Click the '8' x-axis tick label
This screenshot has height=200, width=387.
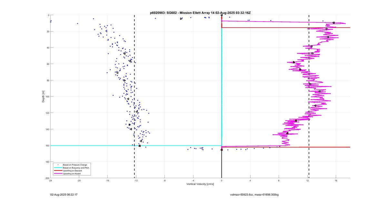(x=279, y=181)
